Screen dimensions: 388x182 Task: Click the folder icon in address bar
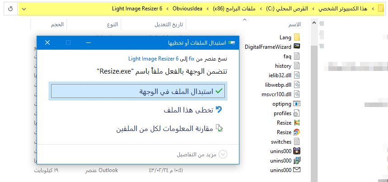click(x=381, y=9)
